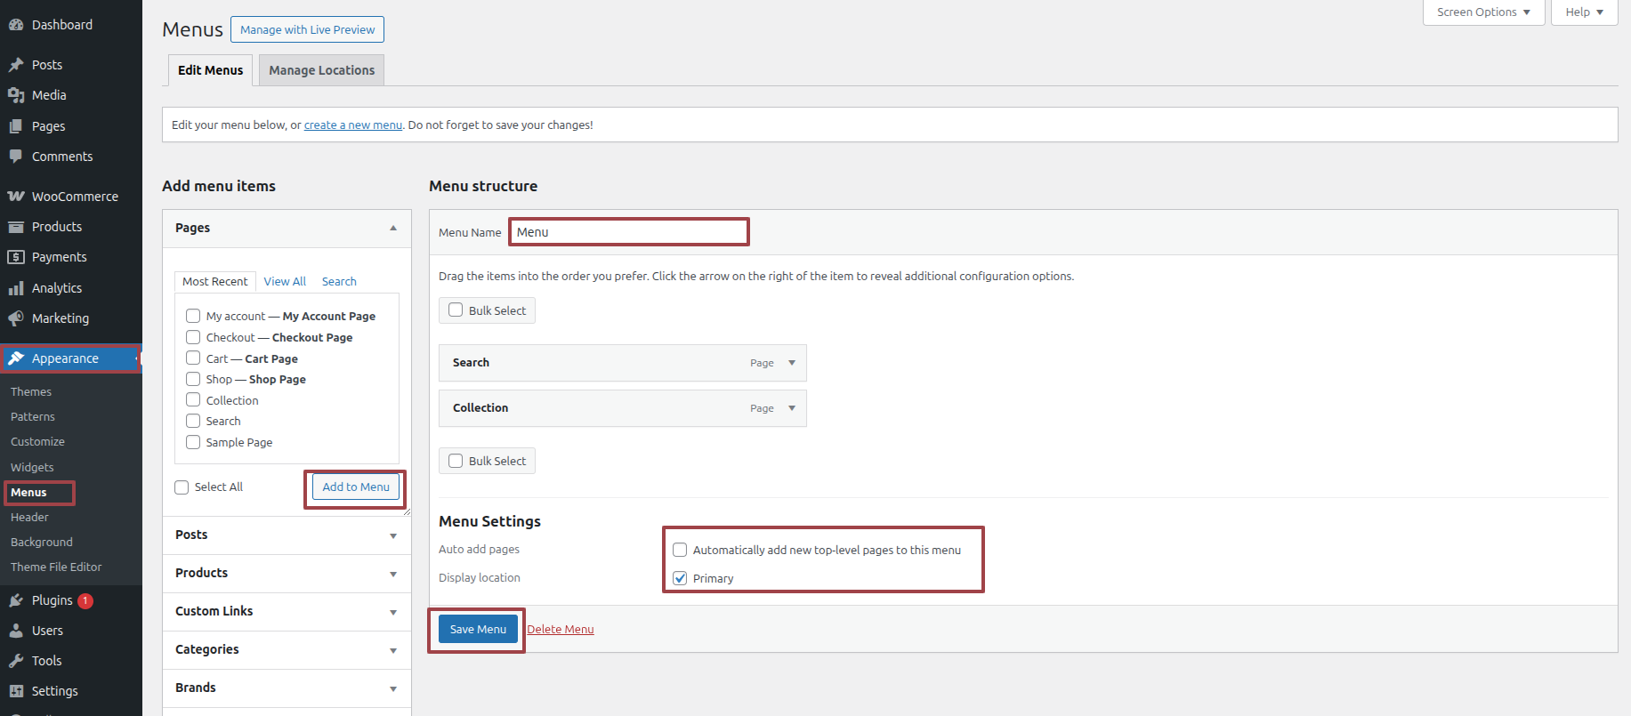
Task: Click the Save Menu button
Action: pyautogui.click(x=478, y=629)
